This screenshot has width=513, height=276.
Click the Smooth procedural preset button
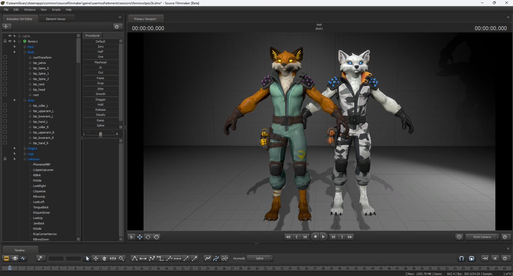pyautogui.click(x=101, y=94)
